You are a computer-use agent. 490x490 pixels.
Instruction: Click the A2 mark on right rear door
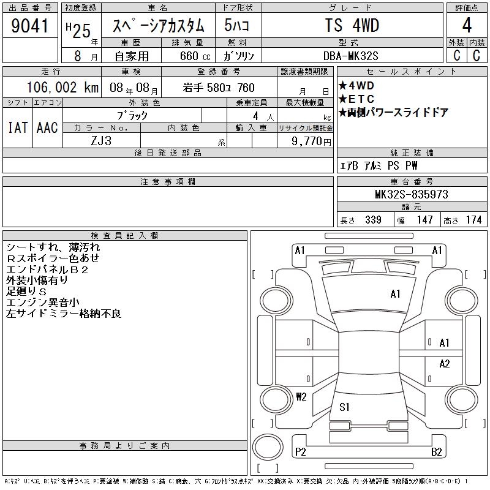point(444,364)
